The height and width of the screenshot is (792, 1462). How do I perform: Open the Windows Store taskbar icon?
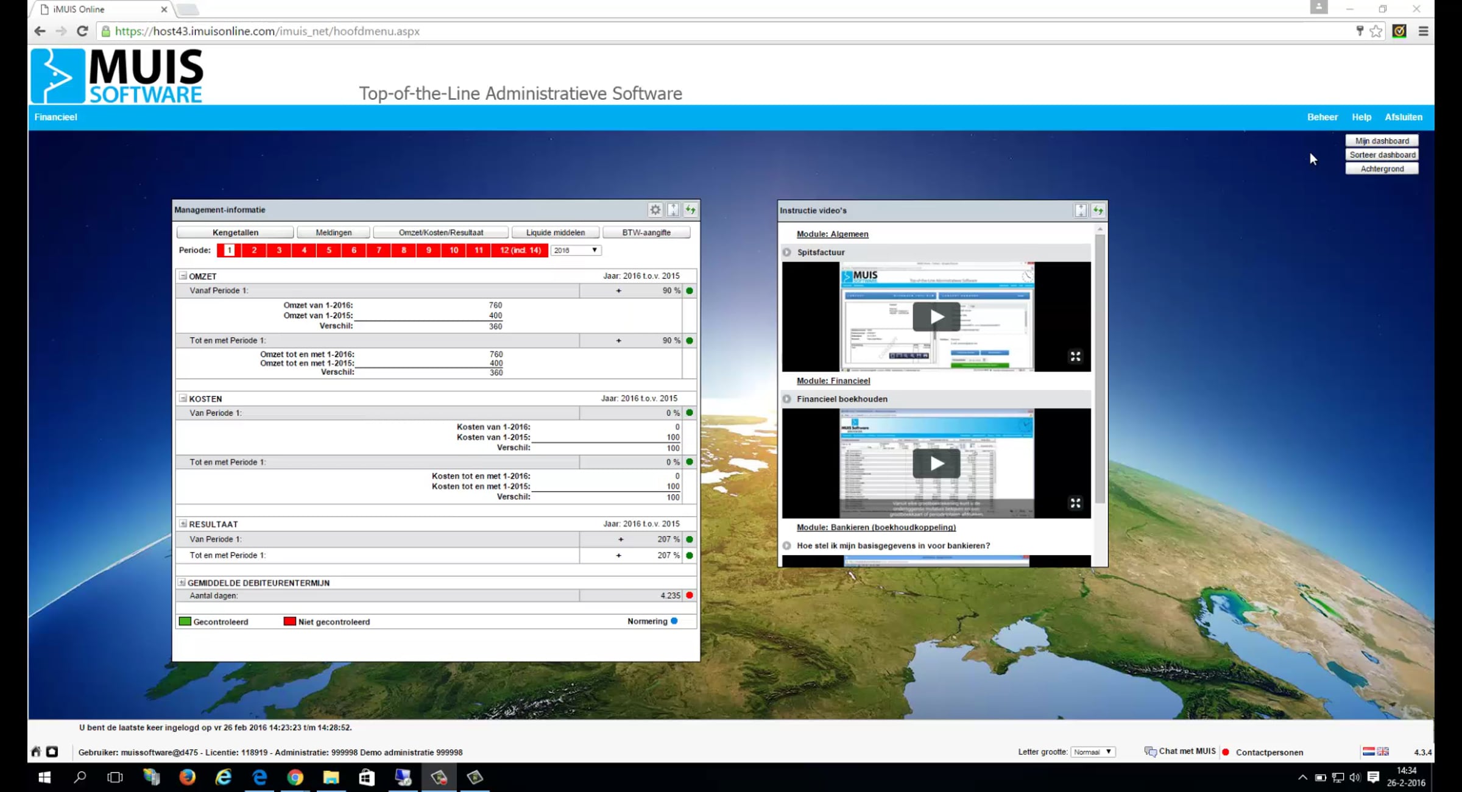pos(367,777)
